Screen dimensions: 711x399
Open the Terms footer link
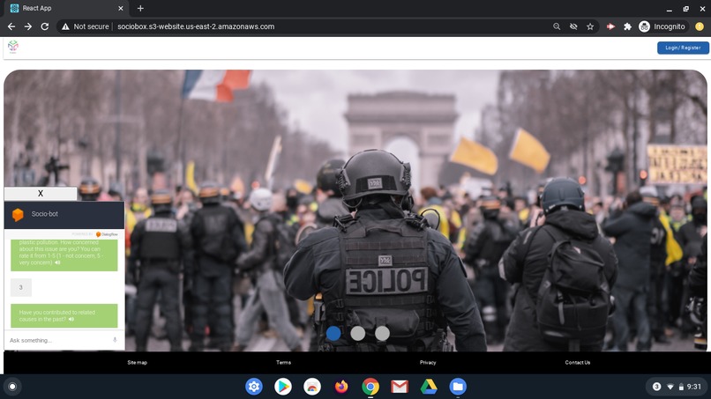283,362
